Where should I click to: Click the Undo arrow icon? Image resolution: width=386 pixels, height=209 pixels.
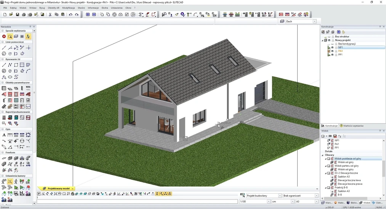(x=70, y=15)
